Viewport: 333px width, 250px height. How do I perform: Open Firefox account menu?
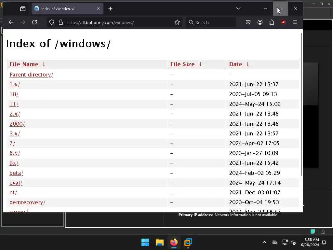(x=260, y=22)
